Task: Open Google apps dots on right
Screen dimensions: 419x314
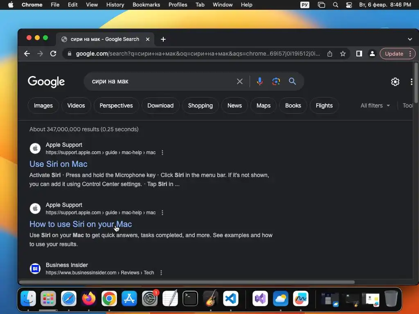Action: (x=412, y=82)
